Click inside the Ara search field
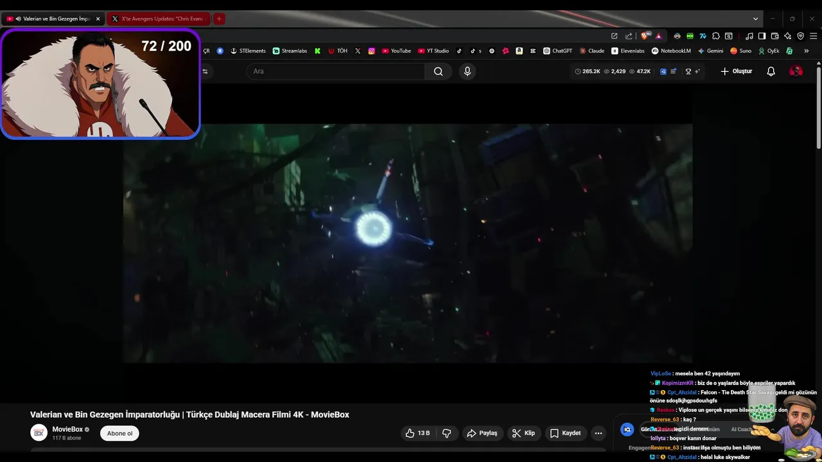The height and width of the screenshot is (462, 822). (x=335, y=71)
